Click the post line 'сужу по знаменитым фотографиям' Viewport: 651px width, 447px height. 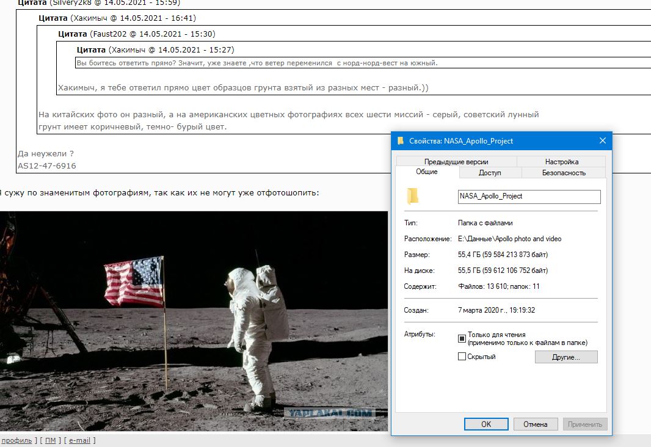[x=162, y=192]
